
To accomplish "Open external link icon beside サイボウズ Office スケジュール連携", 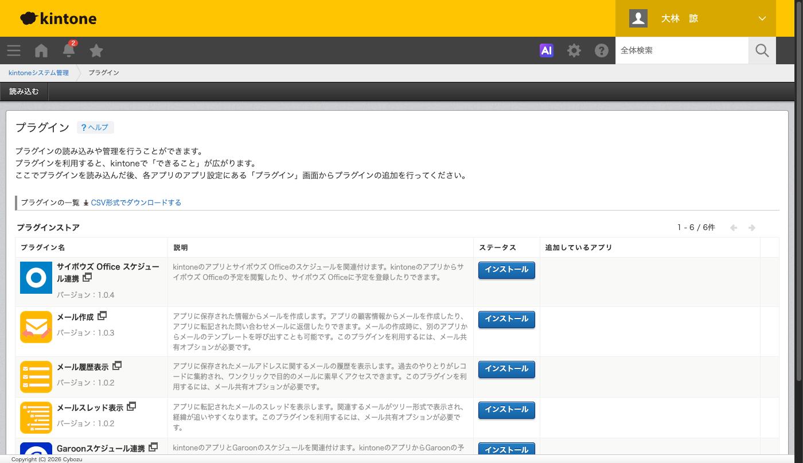I will click(x=87, y=278).
